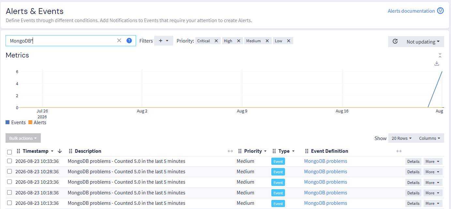This screenshot has width=451, height=209.
Task: Tick the checkbox for the 10:28:36 event
Action: [9, 171]
